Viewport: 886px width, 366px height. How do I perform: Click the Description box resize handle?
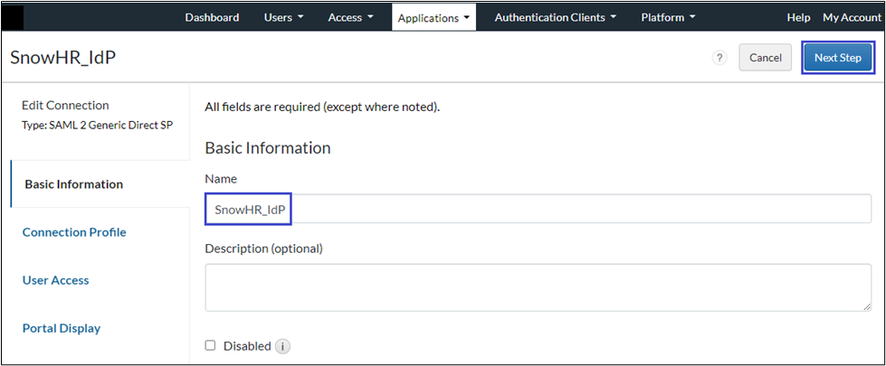point(866,306)
